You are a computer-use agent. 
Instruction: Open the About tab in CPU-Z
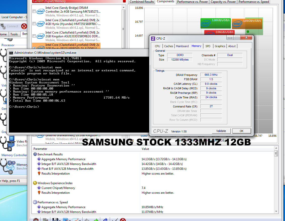click(x=232, y=46)
